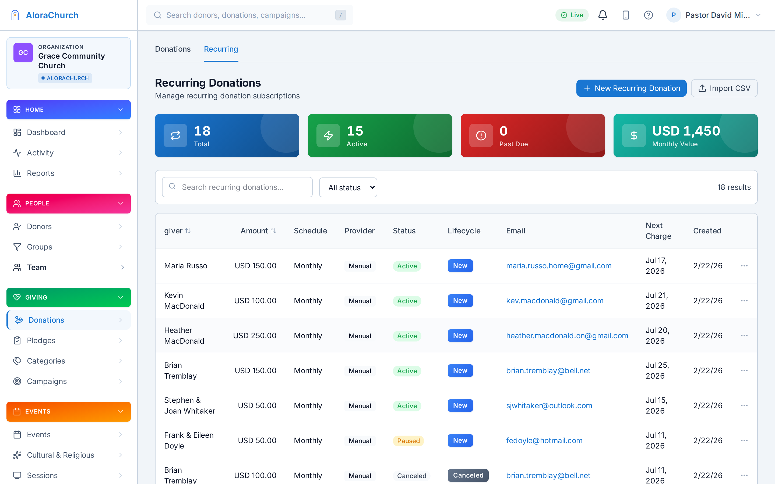The height and width of the screenshot is (484, 775).
Task: Click New Recurring Donation button
Action: pyautogui.click(x=631, y=88)
